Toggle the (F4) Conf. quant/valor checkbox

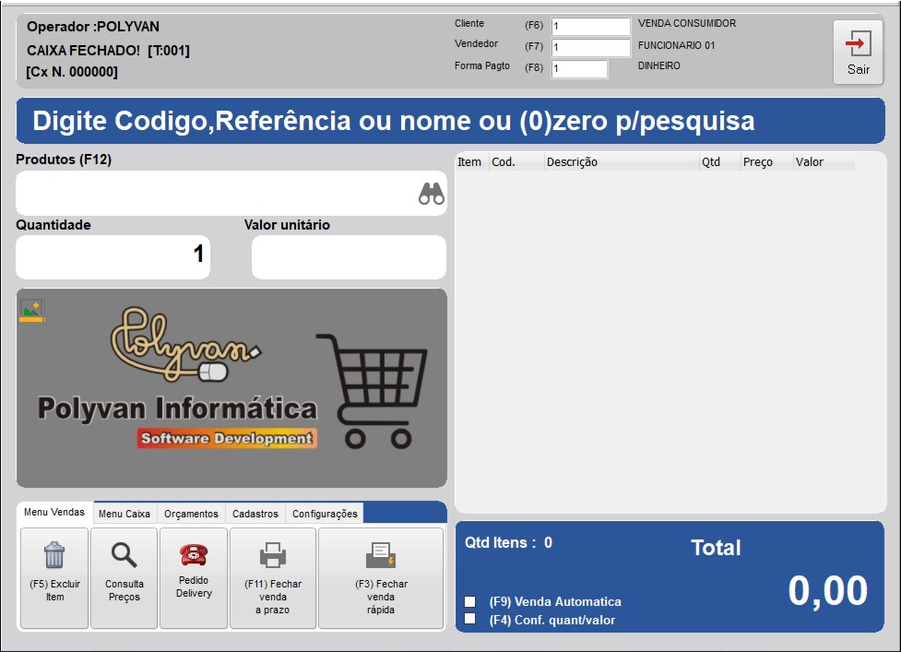click(470, 619)
